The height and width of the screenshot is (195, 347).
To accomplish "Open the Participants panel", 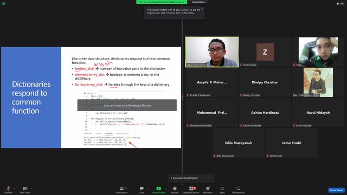I will [122, 190].
